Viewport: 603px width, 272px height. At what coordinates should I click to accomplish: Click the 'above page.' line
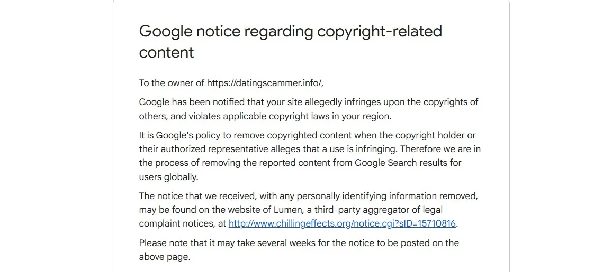(165, 257)
